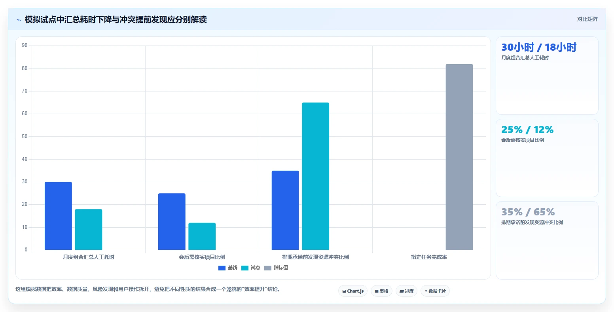This screenshot has width=614, height=312.
Task: Toggle the 基线 legend entry
Action: pyautogui.click(x=228, y=268)
